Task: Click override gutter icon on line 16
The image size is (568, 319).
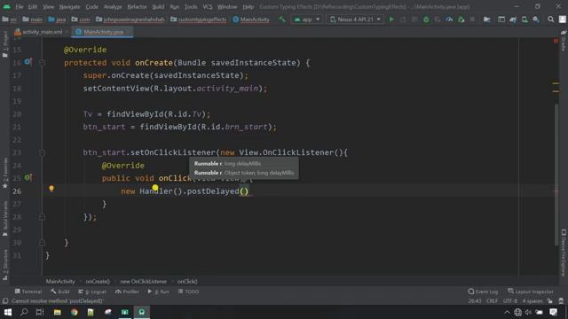Action: tap(28, 62)
